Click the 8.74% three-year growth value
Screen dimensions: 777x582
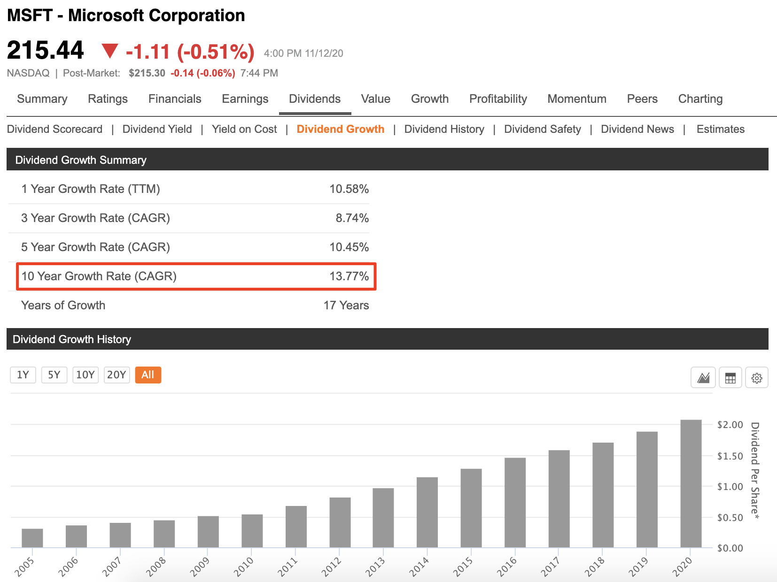click(352, 218)
